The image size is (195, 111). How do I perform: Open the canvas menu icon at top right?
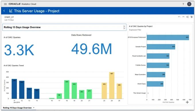click(x=191, y=17)
